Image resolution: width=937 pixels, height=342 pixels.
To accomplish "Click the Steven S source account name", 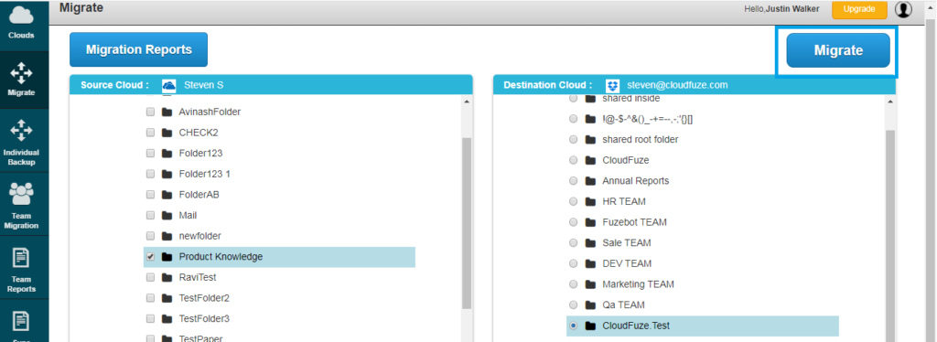I will [x=204, y=85].
